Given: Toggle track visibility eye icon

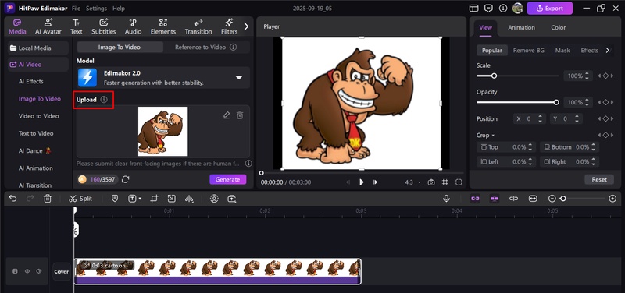Looking at the screenshot, I should tap(27, 271).
